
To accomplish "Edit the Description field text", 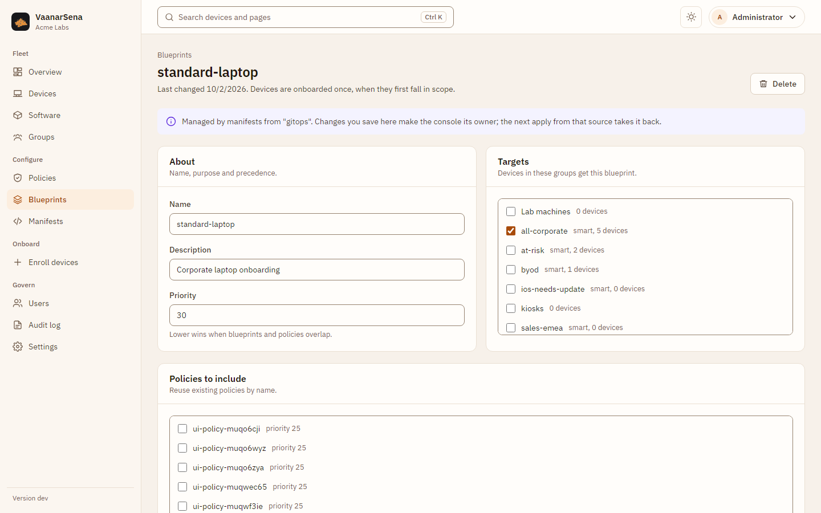I will (317, 270).
